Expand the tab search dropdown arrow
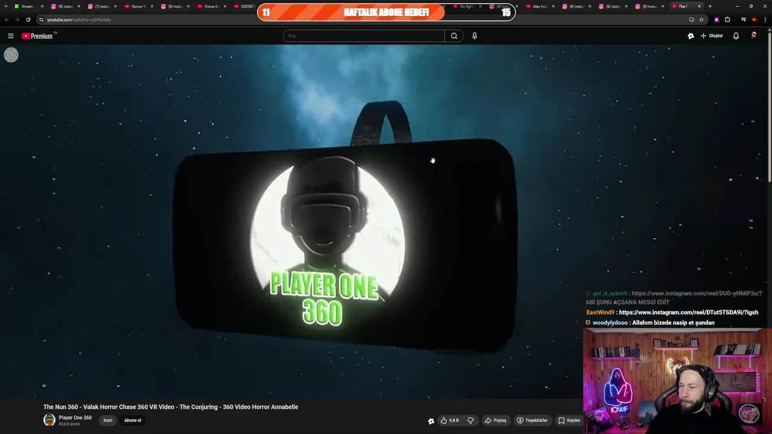The width and height of the screenshot is (772, 434). click(x=5, y=6)
